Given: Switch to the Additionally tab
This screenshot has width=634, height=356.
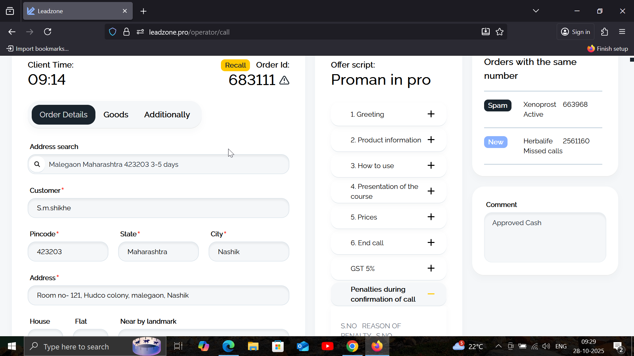Looking at the screenshot, I should click(x=167, y=115).
